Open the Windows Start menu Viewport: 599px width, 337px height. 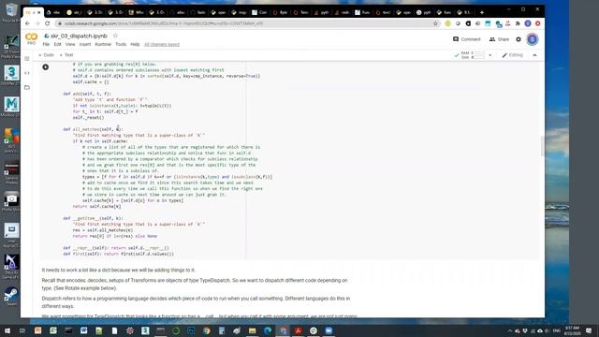click(7, 330)
